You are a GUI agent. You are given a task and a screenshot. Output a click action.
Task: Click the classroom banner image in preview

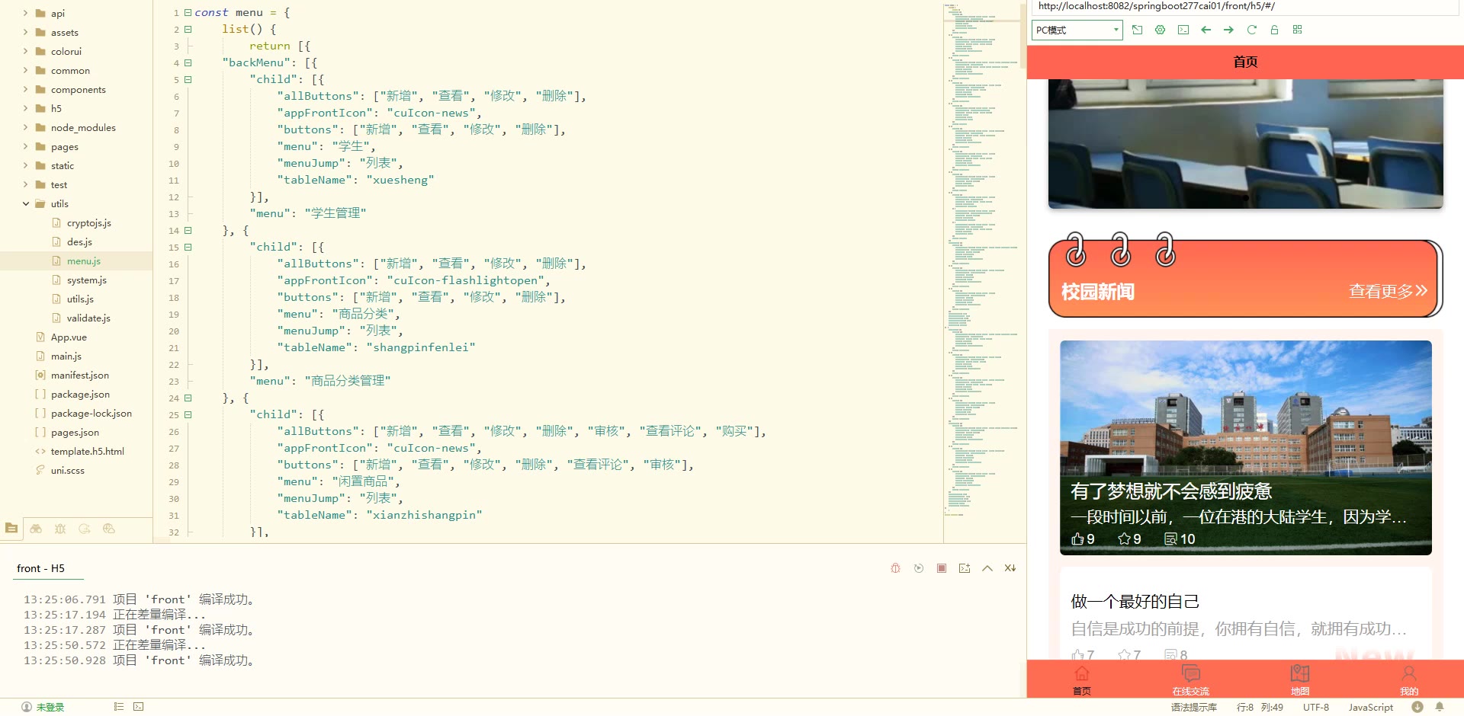click(1245, 143)
